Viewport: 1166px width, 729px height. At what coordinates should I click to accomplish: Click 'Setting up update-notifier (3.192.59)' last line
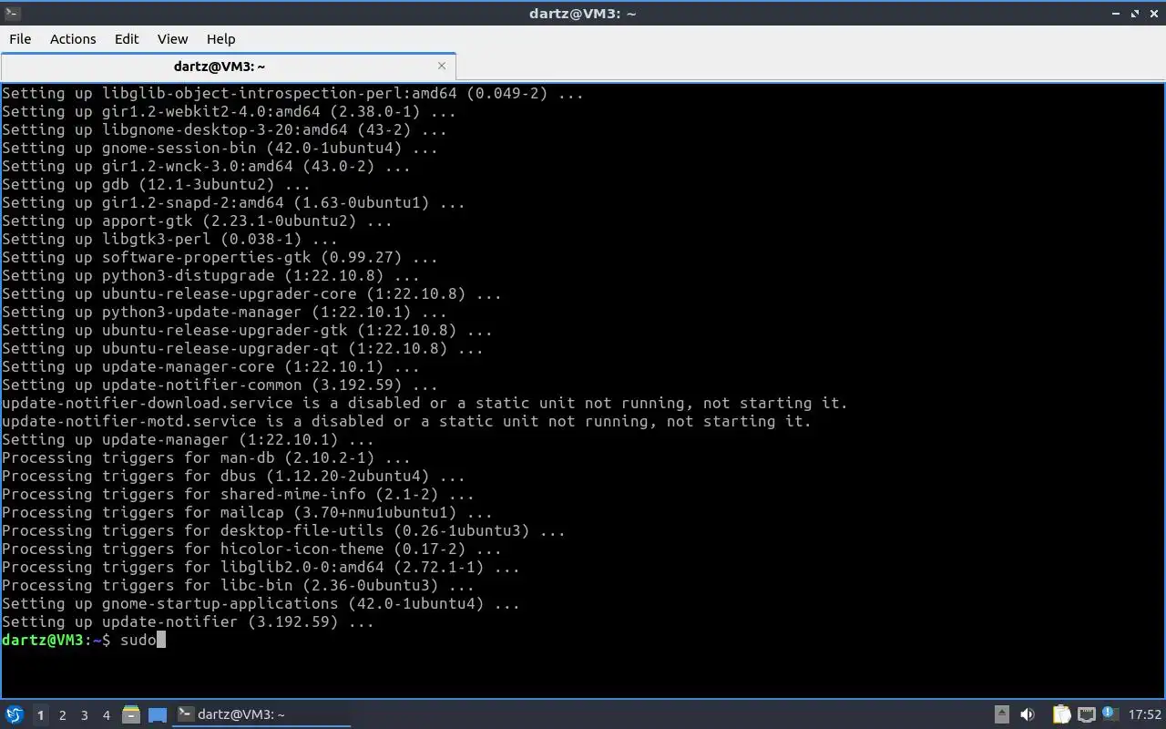tap(188, 621)
